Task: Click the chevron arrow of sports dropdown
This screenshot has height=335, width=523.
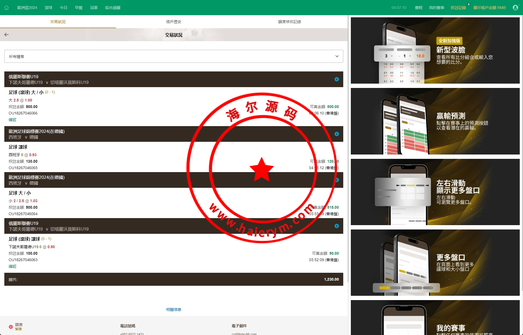Action: point(337,56)
